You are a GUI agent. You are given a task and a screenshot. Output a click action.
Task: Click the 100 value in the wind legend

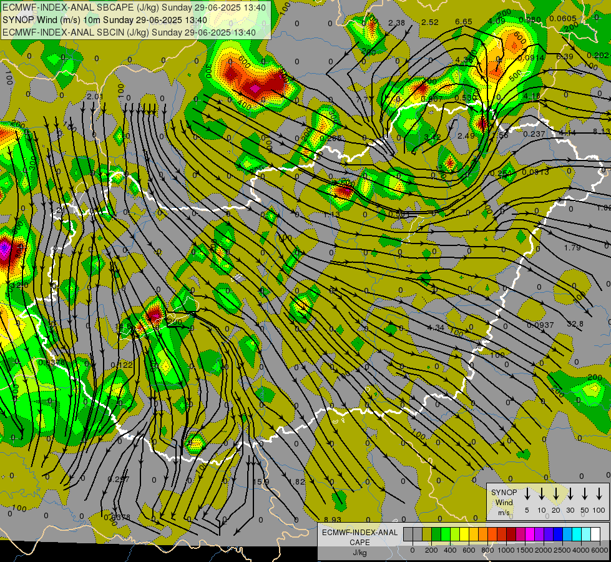click(x=599, y=510)
